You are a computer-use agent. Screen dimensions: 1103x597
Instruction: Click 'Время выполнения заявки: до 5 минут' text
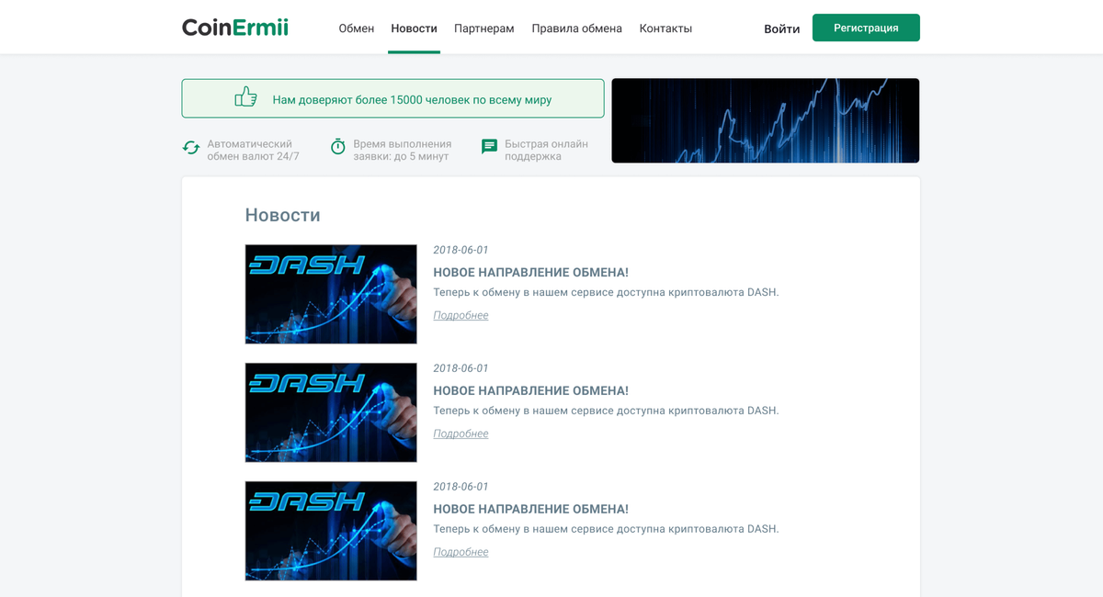(403, 150)
